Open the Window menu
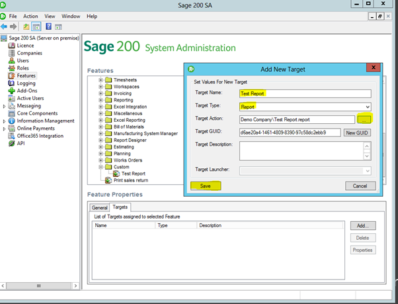398x304 pixels. (71, 17)
